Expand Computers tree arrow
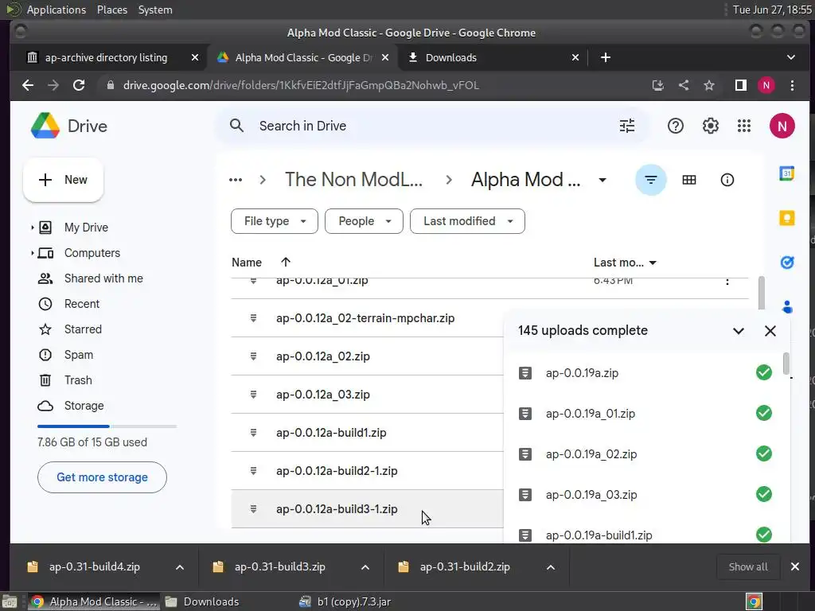Image resolution: width=815 pixels, height=611 pixels. (32, 253)
